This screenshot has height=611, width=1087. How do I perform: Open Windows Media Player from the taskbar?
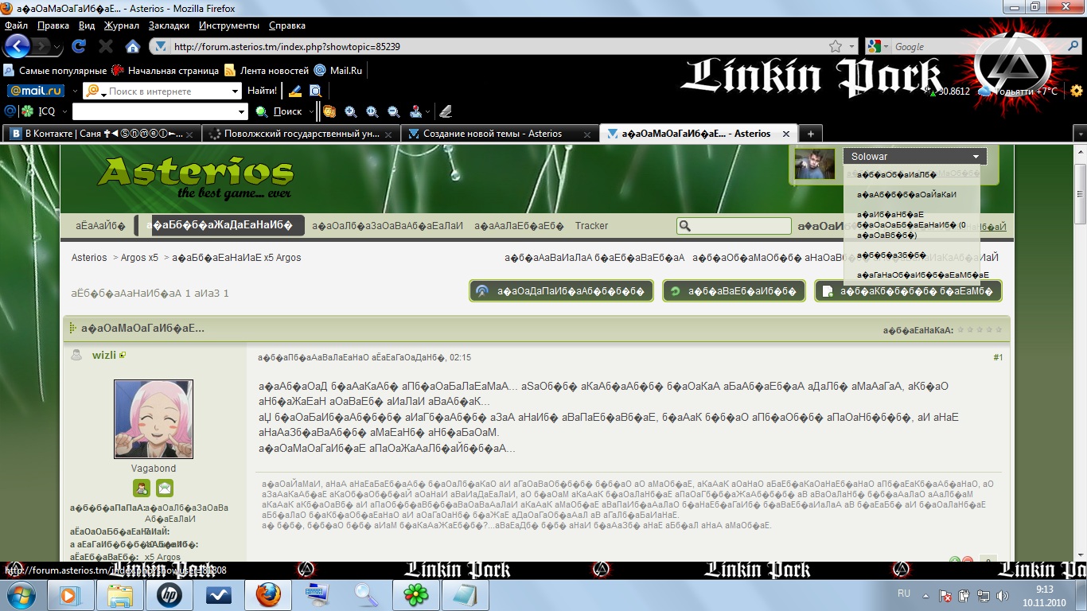70,594
